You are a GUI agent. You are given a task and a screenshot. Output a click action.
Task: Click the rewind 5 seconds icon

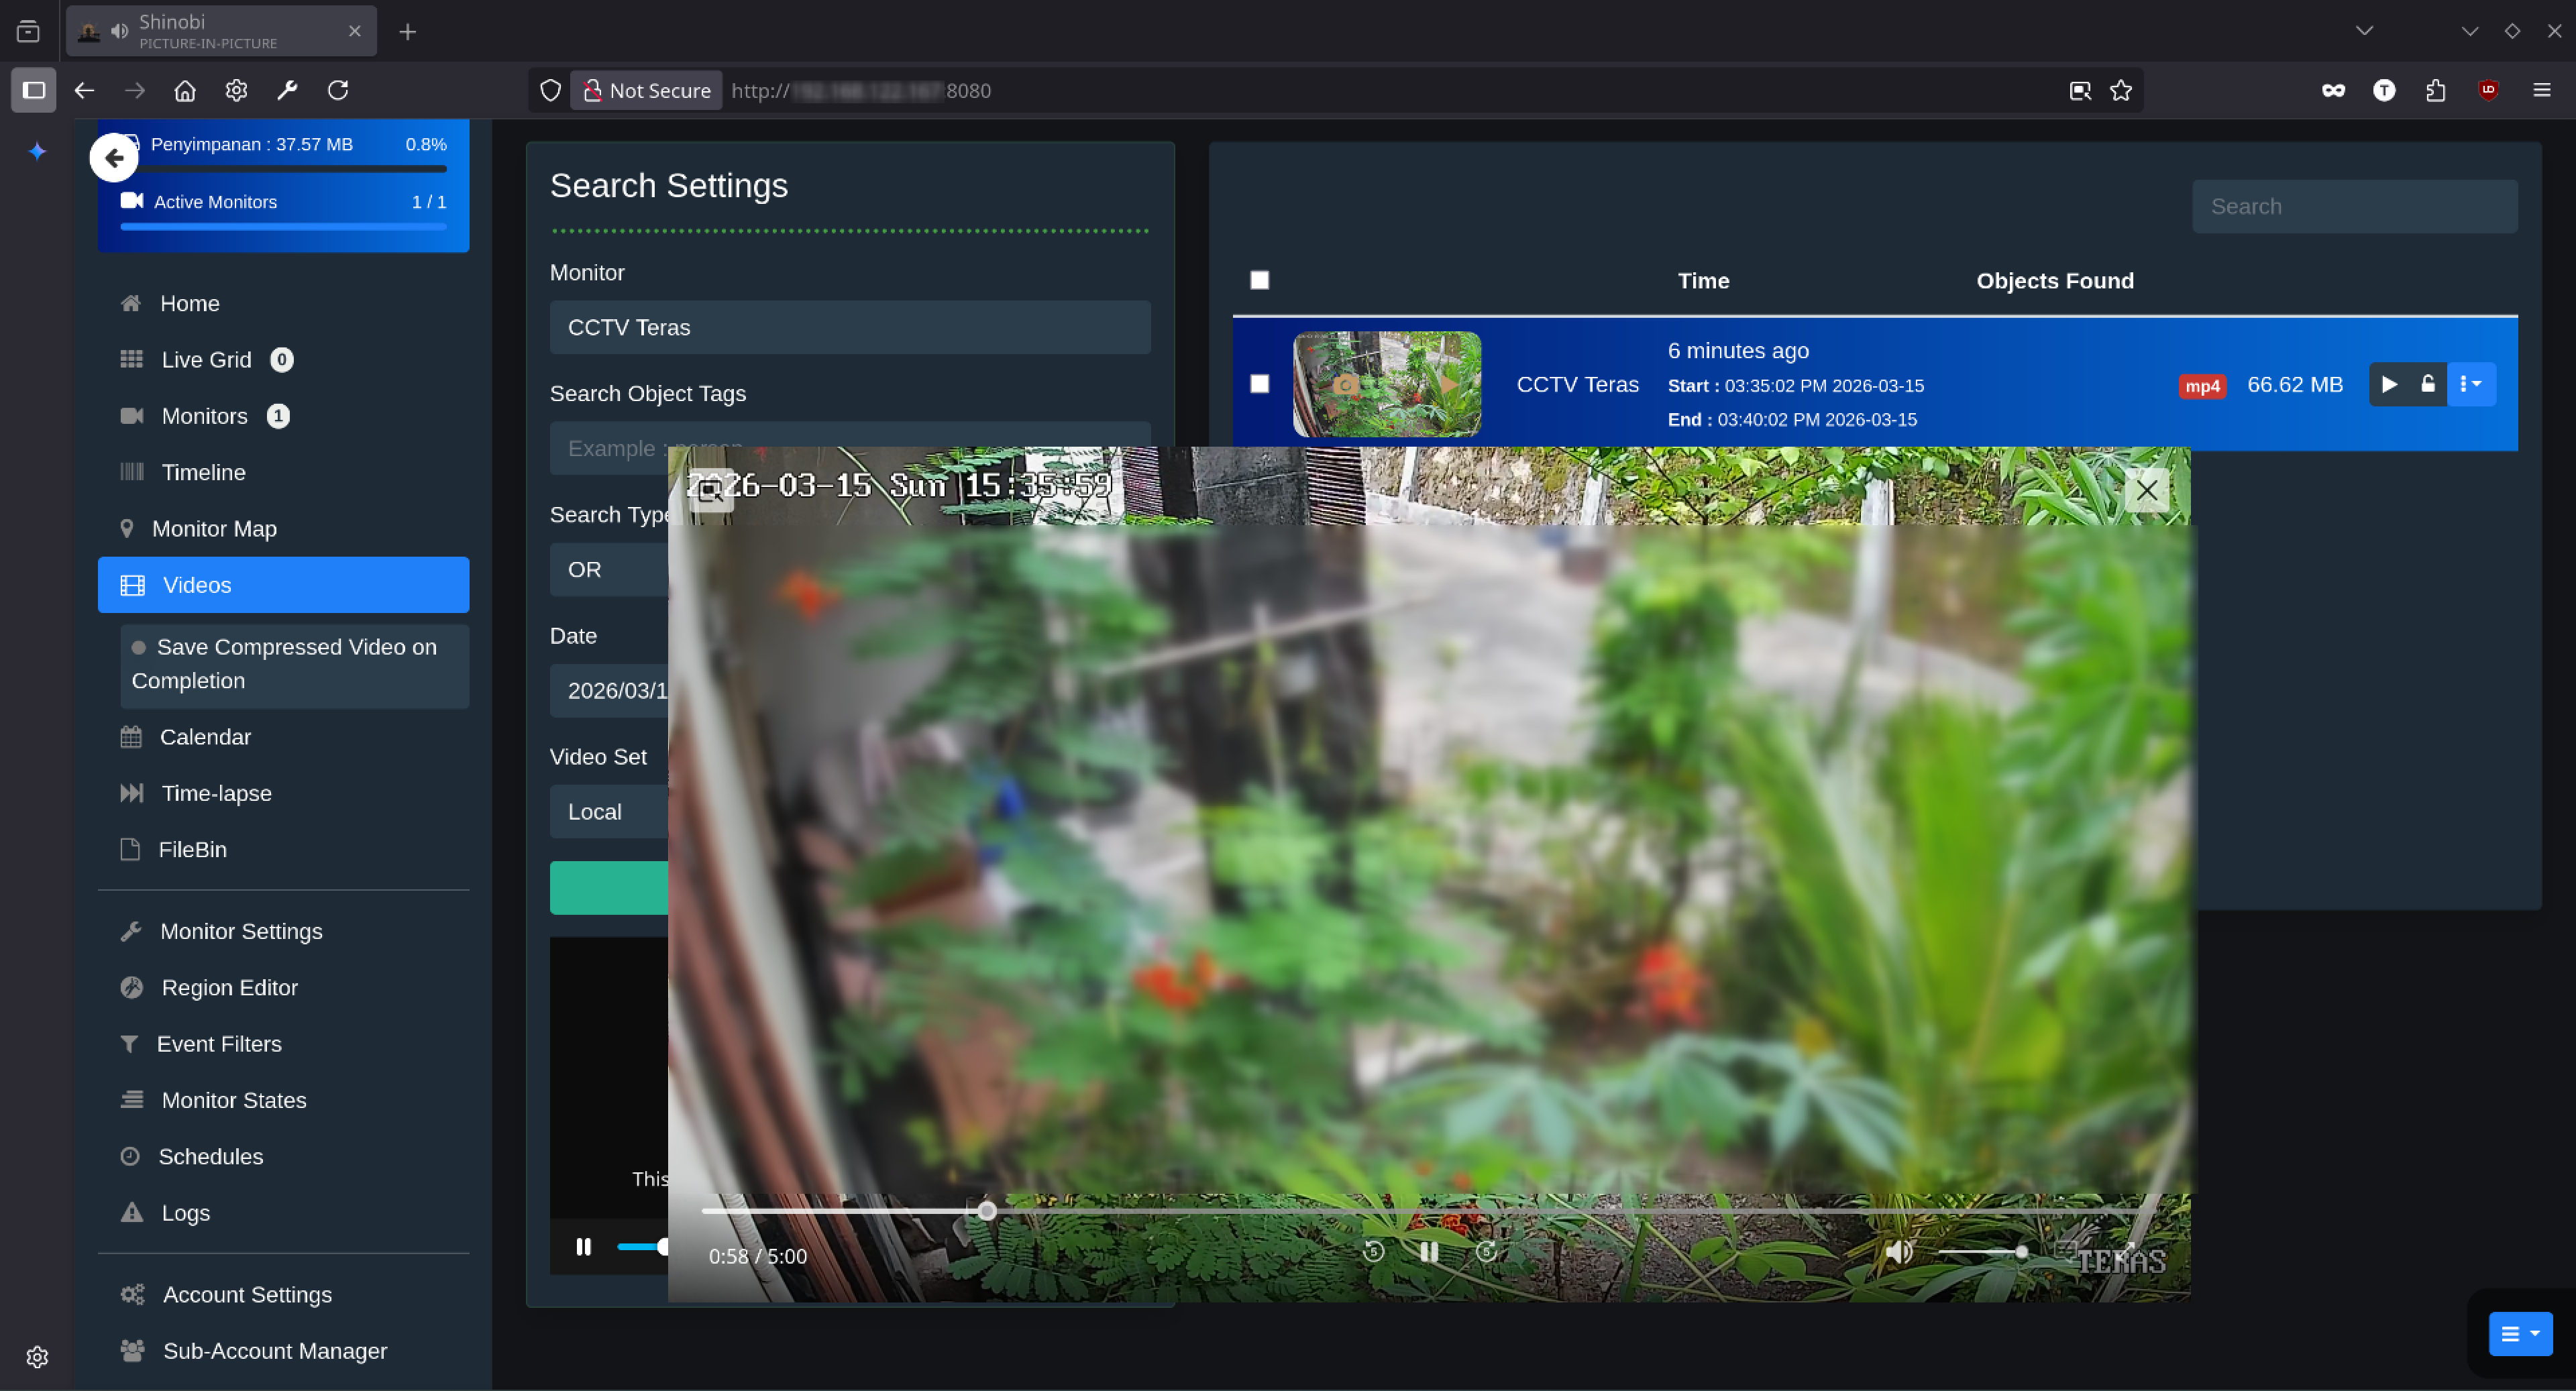[x=1373, y=1251]
